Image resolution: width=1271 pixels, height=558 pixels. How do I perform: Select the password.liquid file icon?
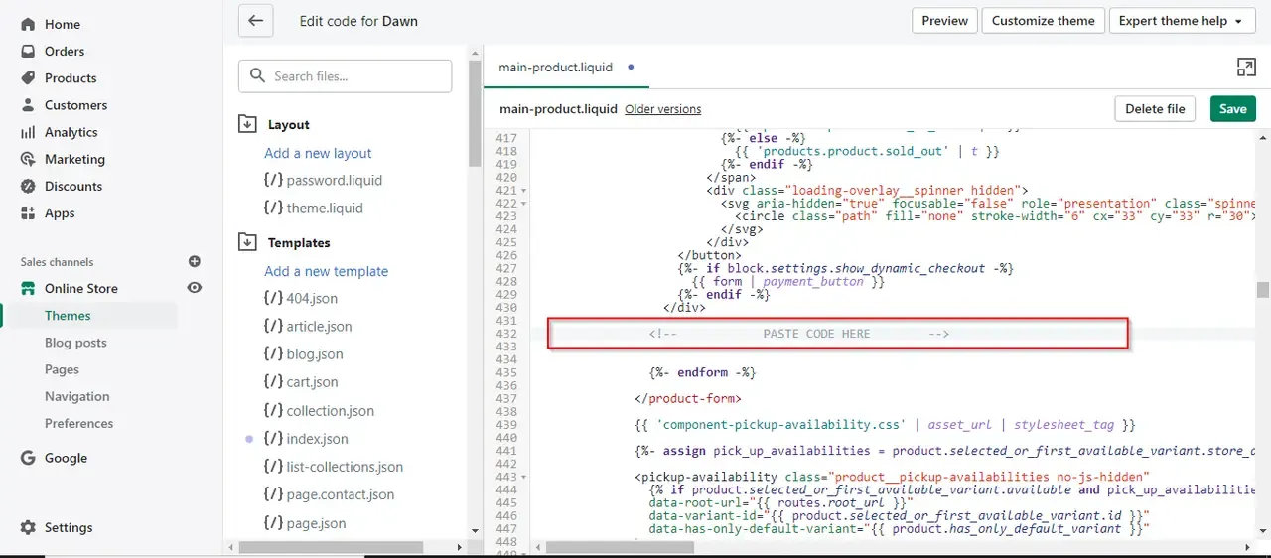click(273, 180)
